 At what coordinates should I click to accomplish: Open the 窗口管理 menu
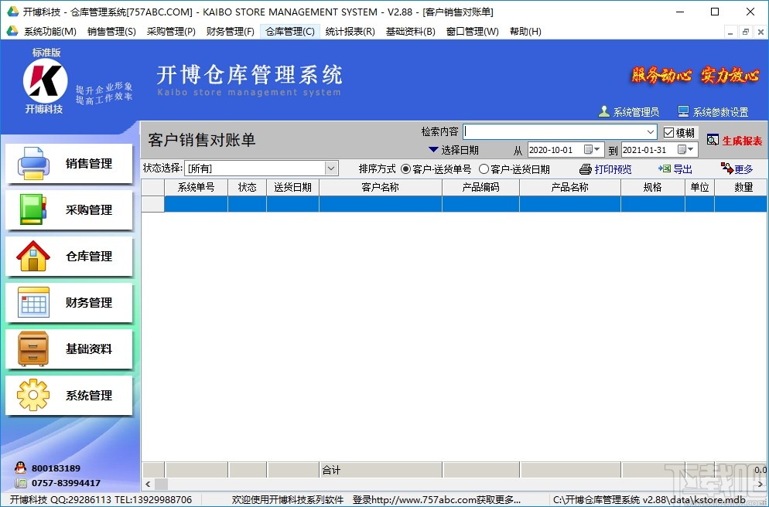(x=472, y=31)
